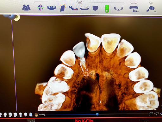Select the solid soft tissue model icon

95,8
